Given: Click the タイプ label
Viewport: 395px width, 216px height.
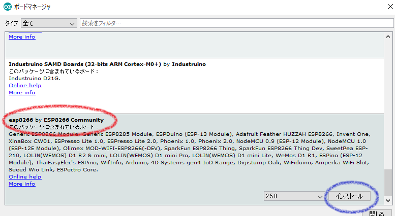Looking at the screenshot, I should (12, 23).
